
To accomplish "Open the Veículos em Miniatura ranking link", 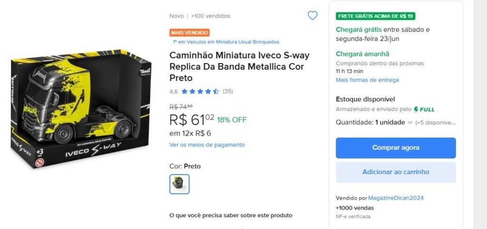I will coord(226,42).
